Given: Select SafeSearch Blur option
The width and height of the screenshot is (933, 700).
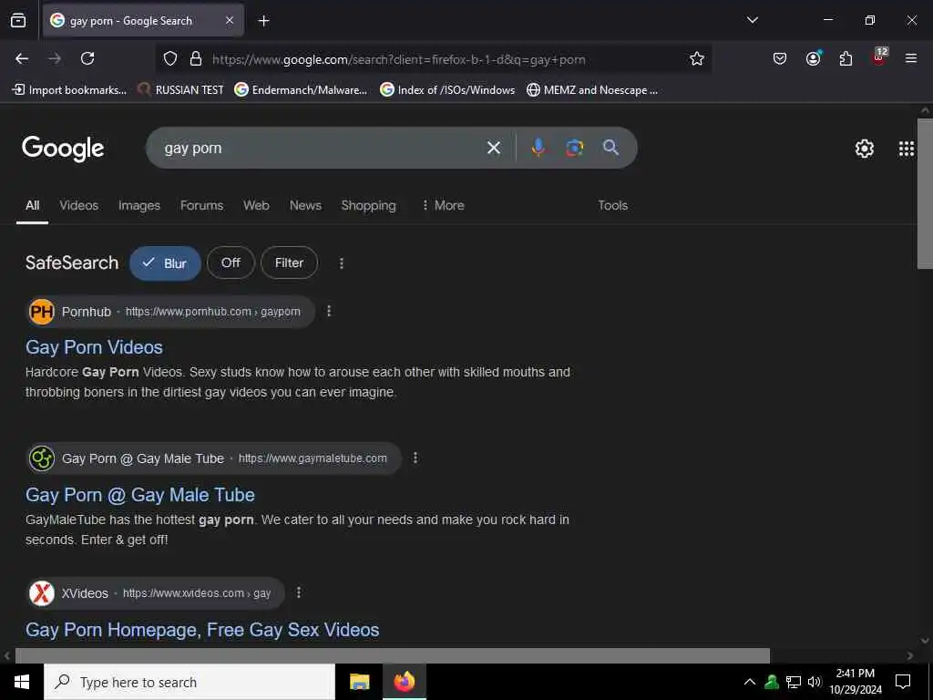Looking at the screenshot, I should coord(165,263).
